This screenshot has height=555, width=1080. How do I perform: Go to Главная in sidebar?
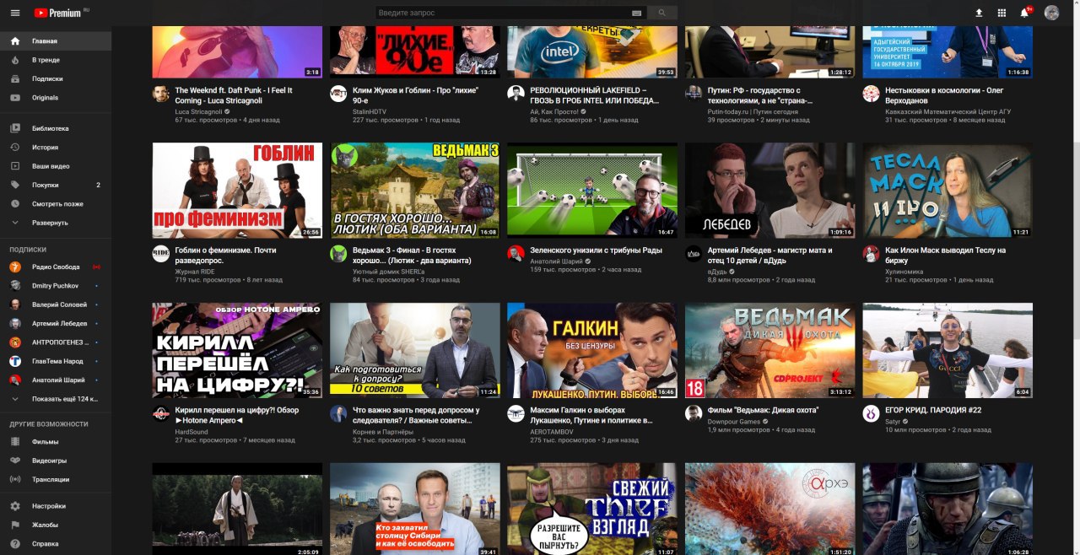click(56, 41)
